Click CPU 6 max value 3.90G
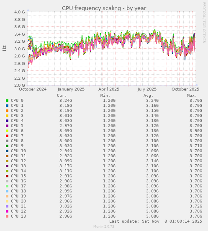This screenshot has height=231, width=208. 196,131
